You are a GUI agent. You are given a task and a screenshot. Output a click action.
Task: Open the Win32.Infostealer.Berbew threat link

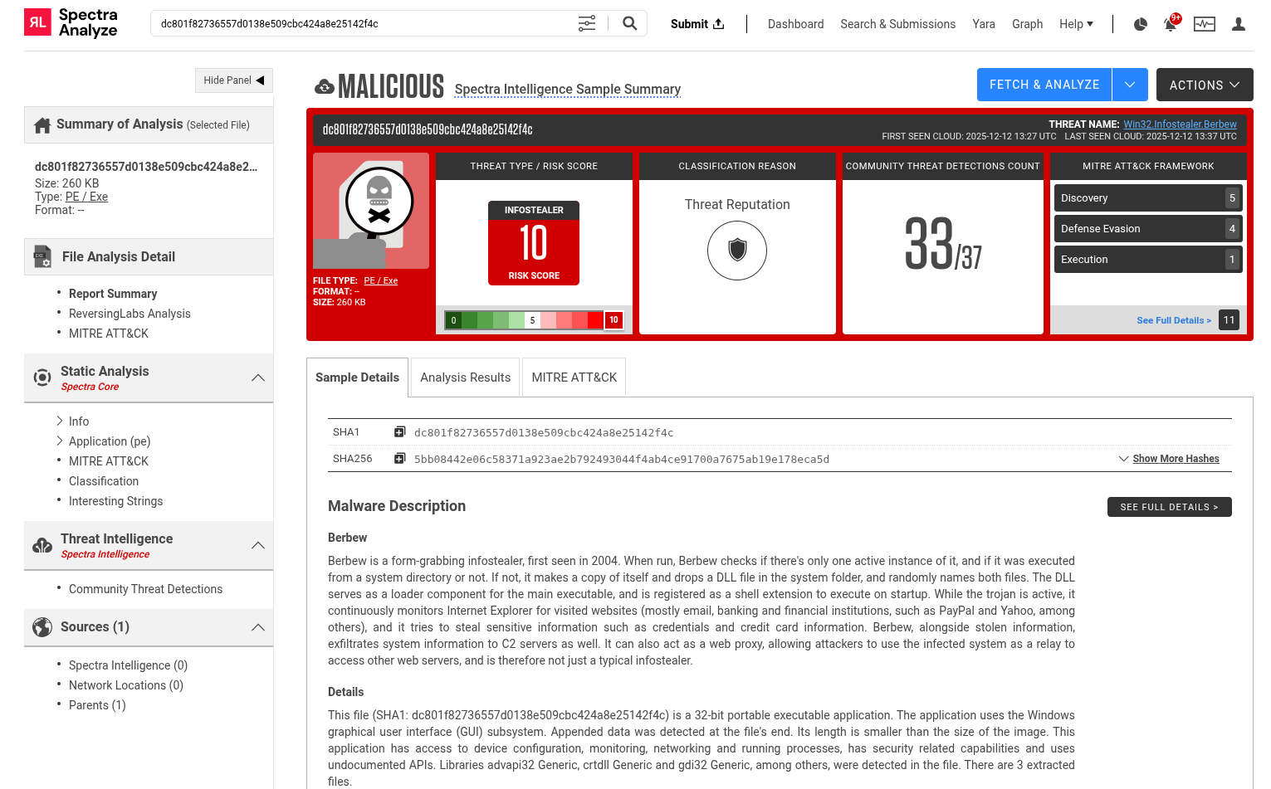tap(1180, 124)
